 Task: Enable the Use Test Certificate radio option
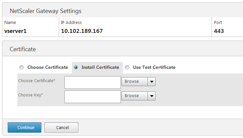127,68
